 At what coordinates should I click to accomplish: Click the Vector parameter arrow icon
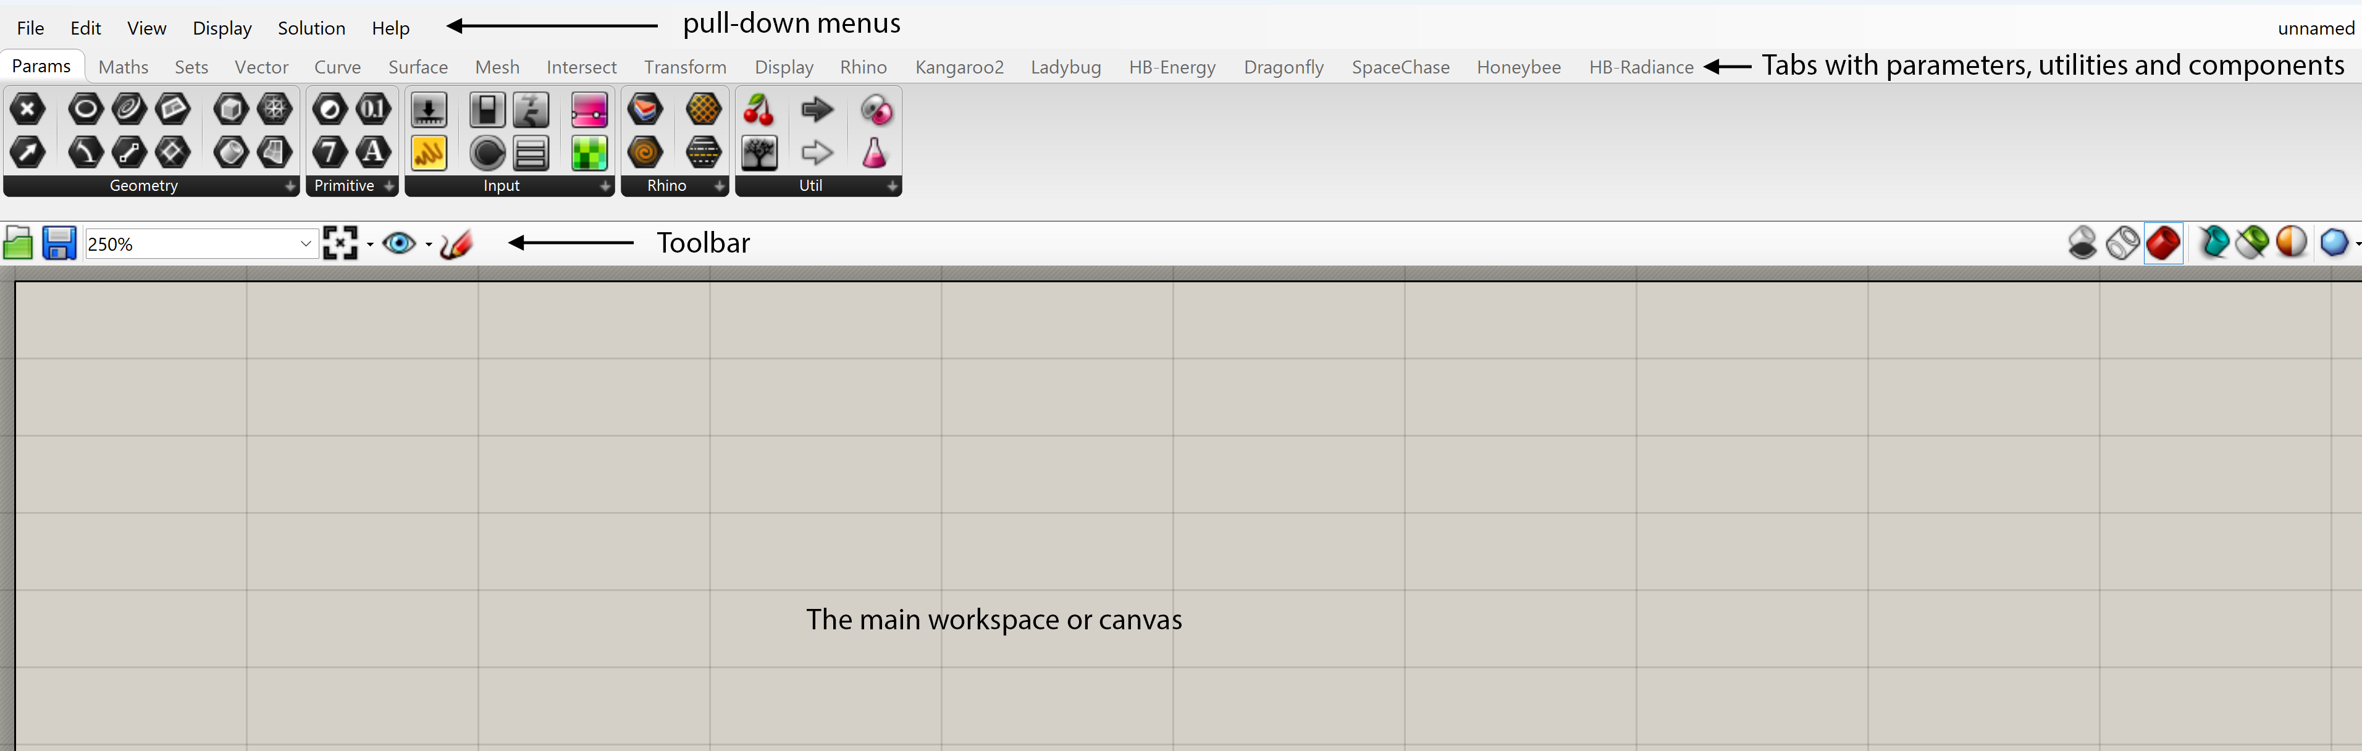coord(28,152)
